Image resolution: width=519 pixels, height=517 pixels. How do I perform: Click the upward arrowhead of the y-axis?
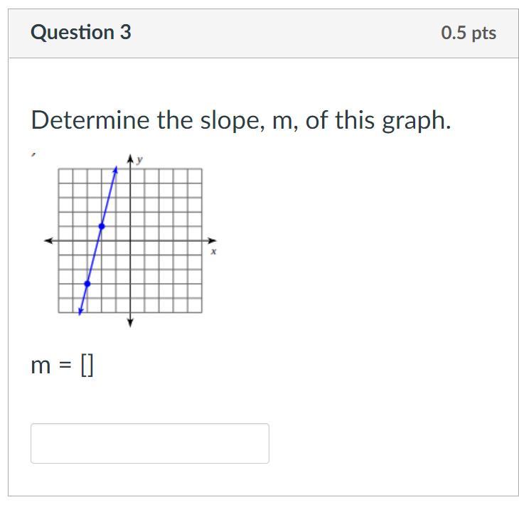(x=130, y=159)
